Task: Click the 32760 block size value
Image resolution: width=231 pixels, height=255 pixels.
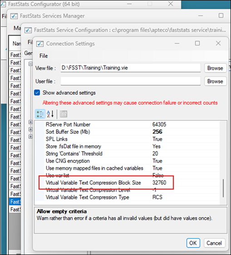Action: 159,183
